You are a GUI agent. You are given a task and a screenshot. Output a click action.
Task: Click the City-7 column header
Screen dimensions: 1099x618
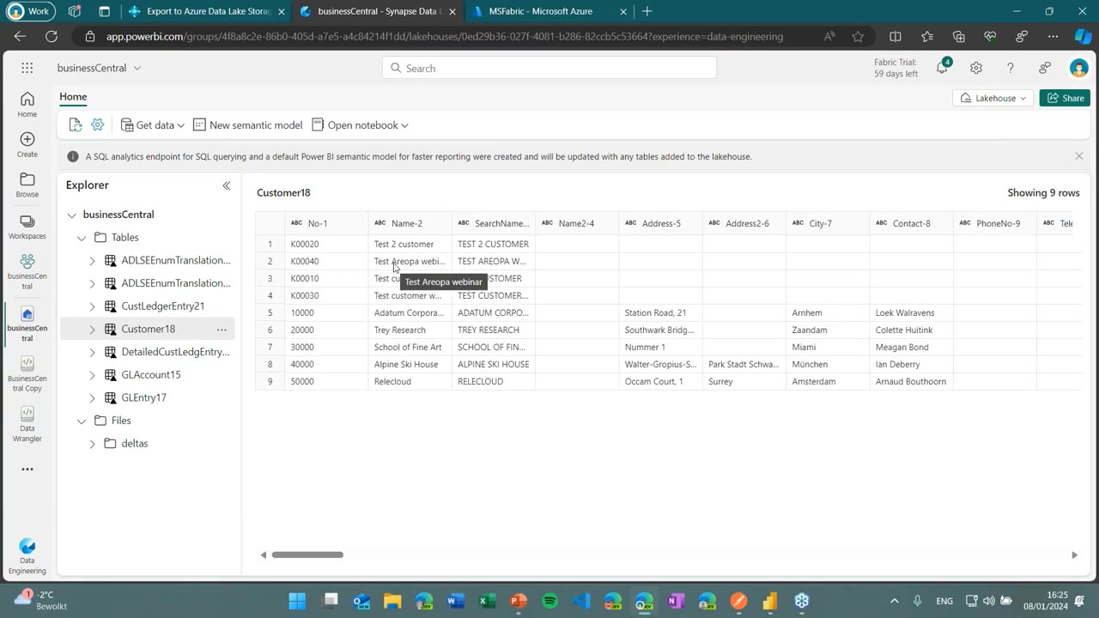tap(828, 223)
